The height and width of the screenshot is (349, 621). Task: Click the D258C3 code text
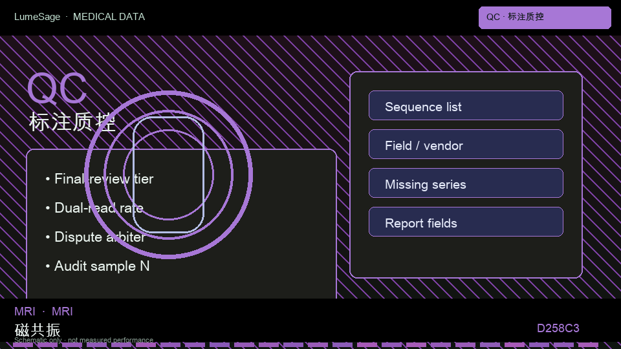pos(558,328)
